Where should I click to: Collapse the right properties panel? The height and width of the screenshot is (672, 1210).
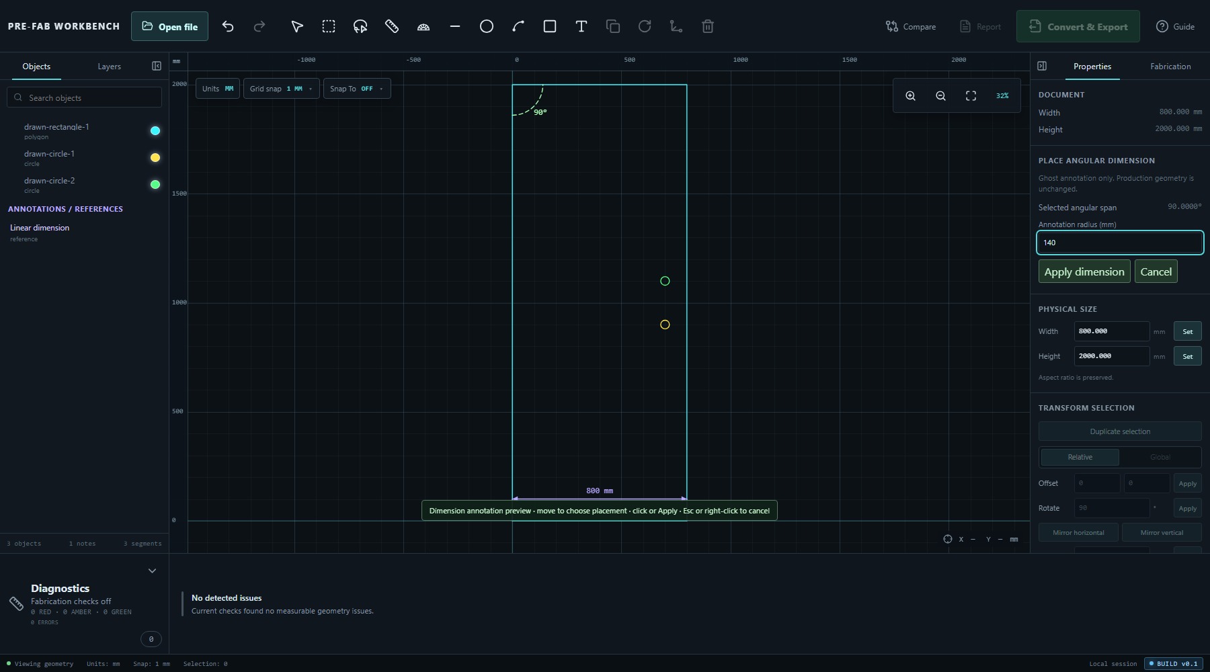tap(1042, 66)
